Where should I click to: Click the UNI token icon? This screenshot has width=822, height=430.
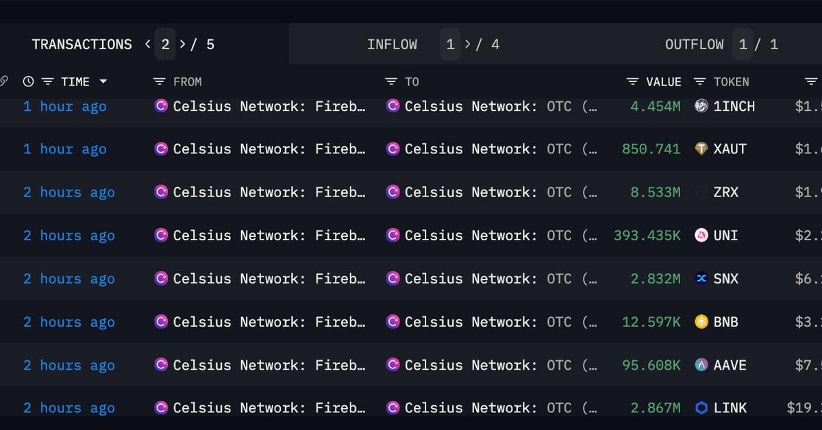coord(701,235)
